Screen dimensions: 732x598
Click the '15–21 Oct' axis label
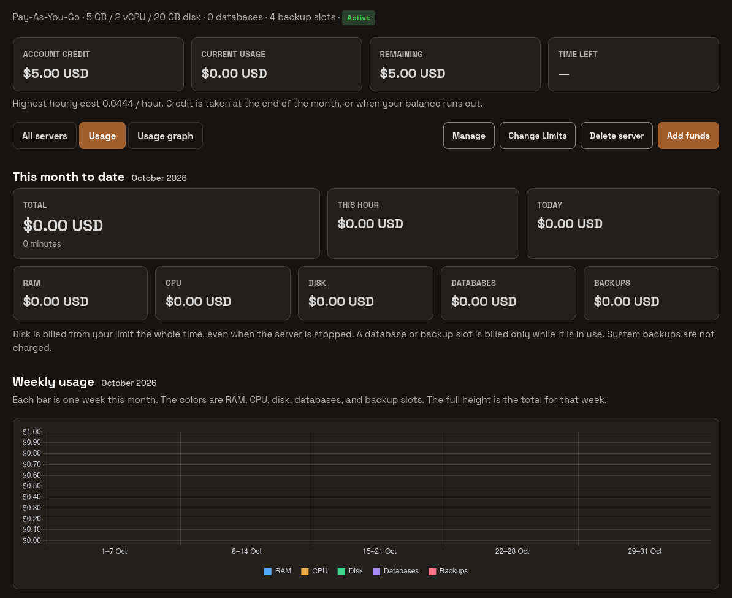click(379, 551)
